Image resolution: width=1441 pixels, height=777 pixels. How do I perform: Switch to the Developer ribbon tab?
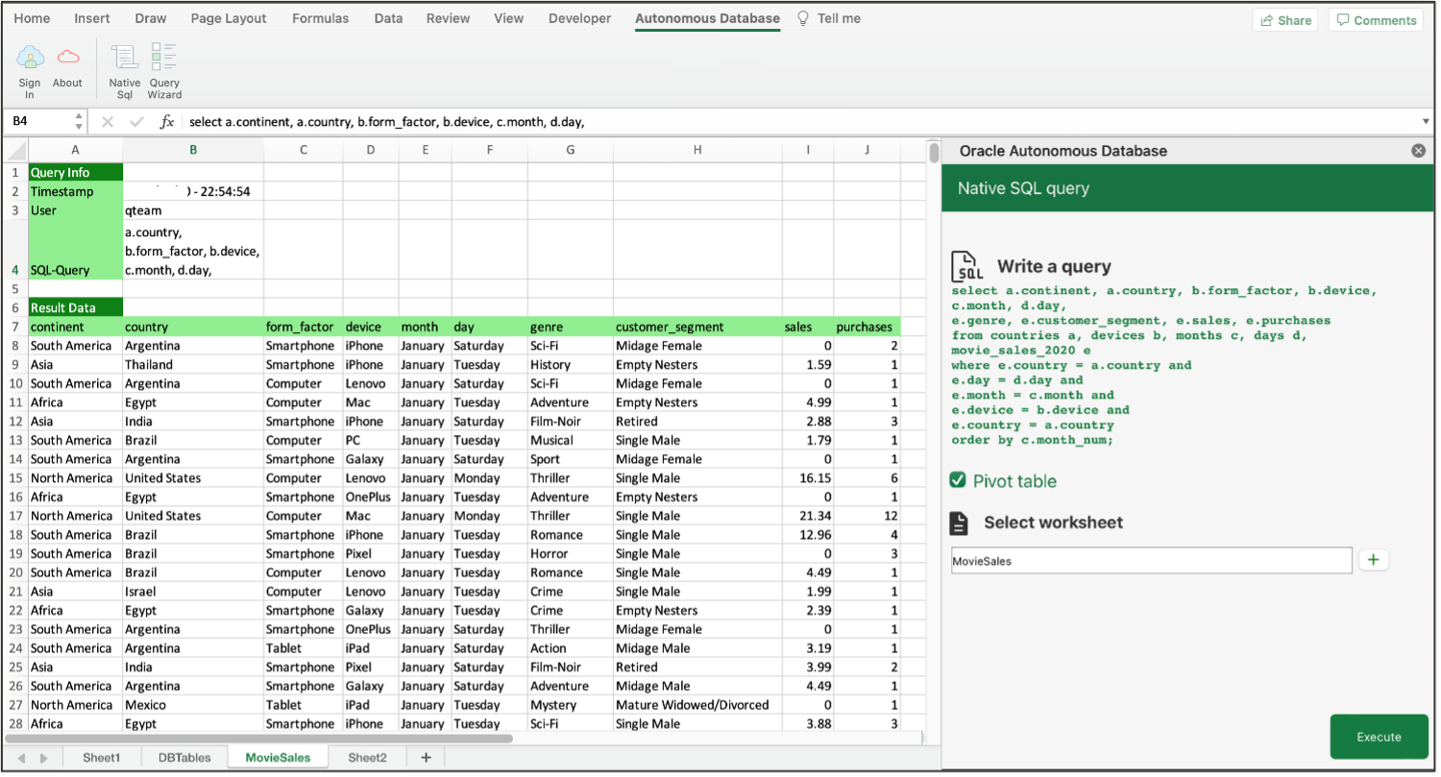pos(579,17)
